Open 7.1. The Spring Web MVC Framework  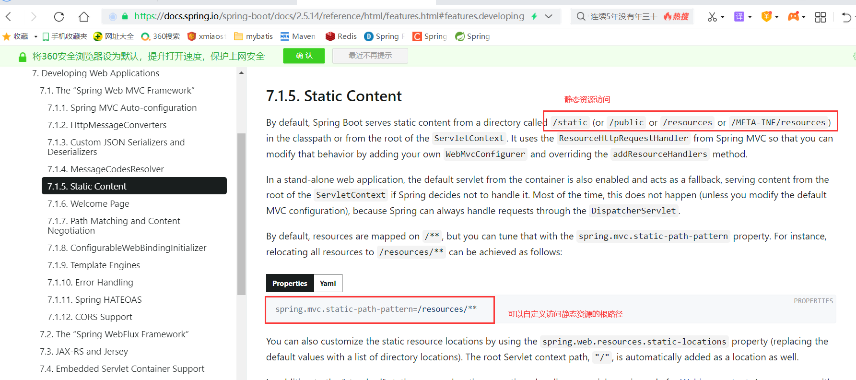(x=117, y=91)
